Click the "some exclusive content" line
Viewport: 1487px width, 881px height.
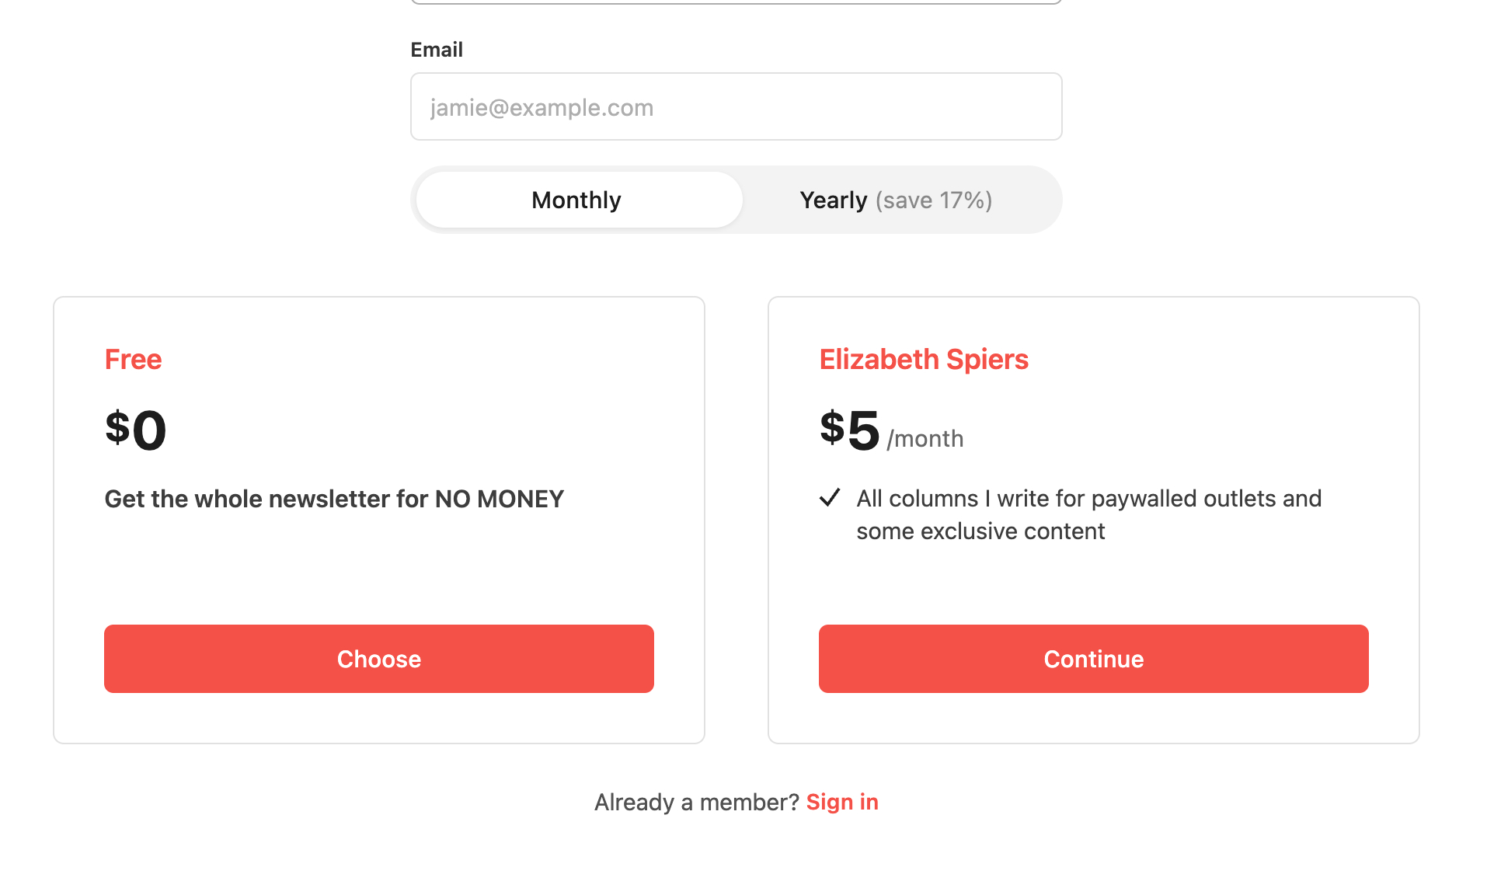click(x=980, y=531)
